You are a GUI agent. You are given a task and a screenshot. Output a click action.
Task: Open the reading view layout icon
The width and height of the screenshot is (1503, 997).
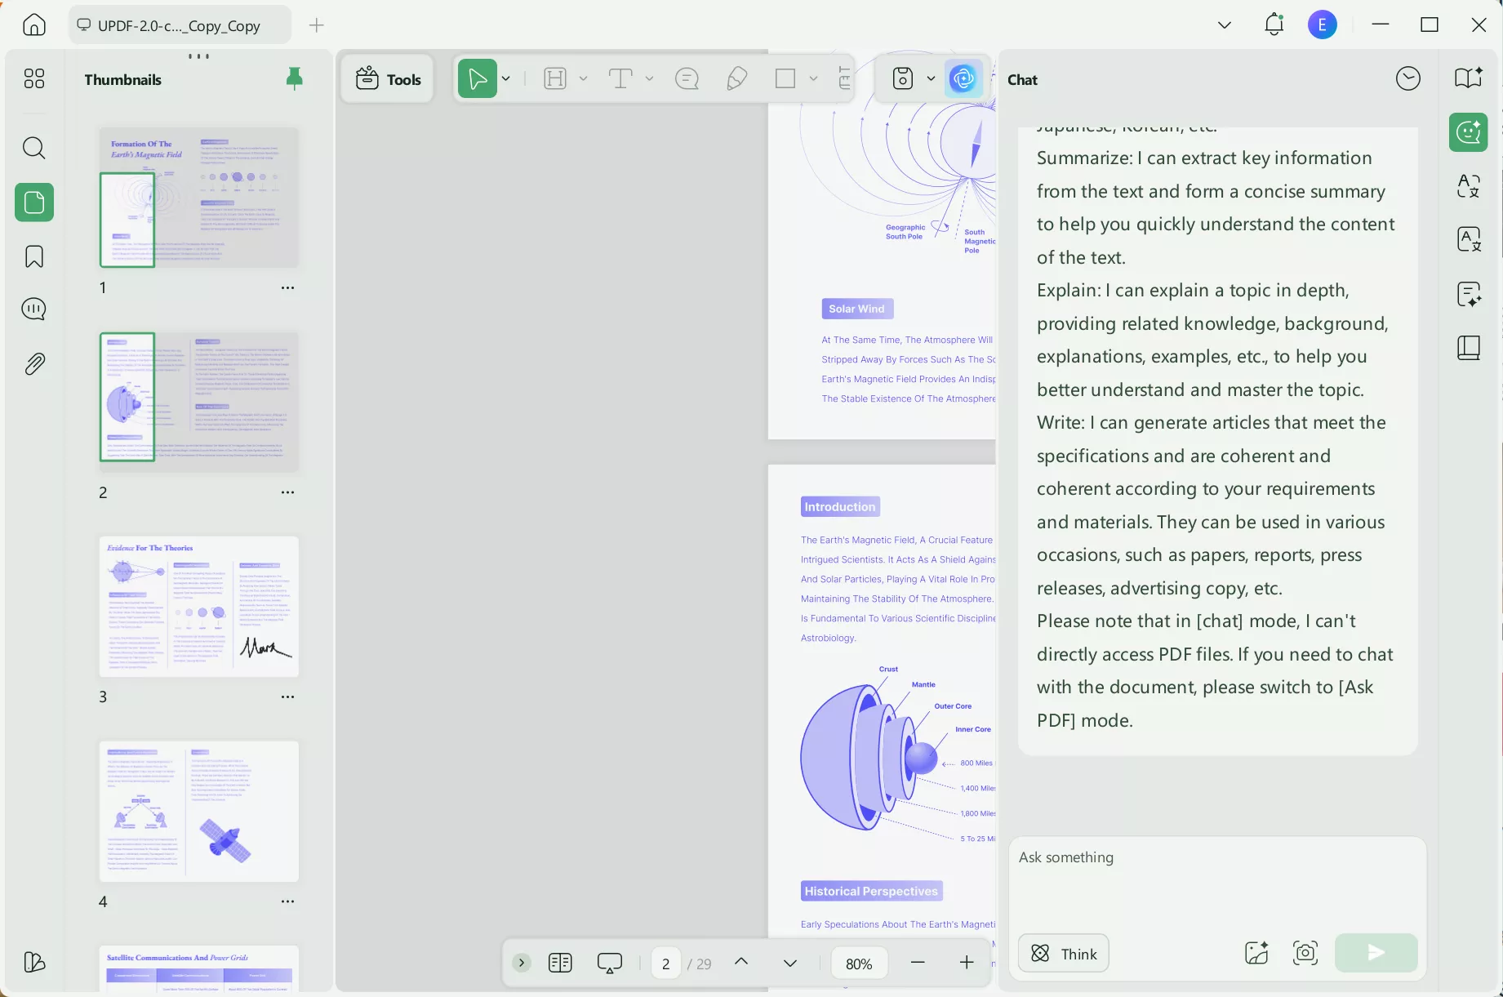point(561,963)
